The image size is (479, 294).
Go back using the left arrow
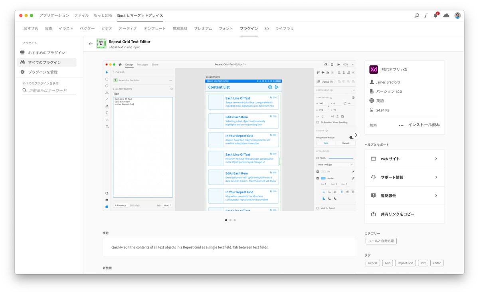point(91,44)
